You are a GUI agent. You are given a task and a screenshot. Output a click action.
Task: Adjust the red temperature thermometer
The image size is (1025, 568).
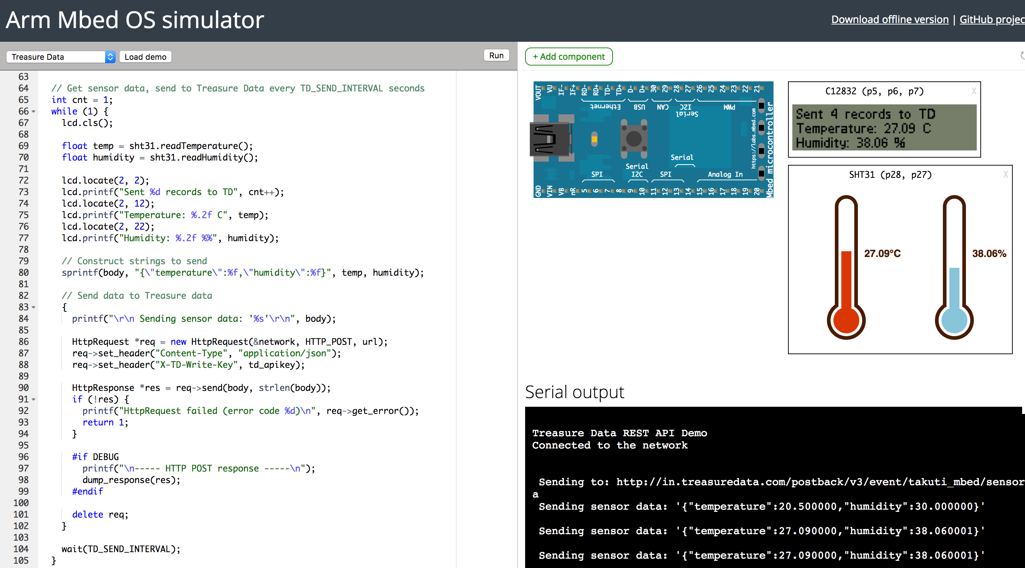846,267
